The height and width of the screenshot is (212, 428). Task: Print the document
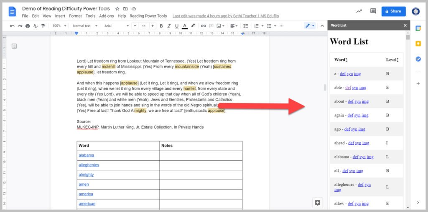click(28, 26)
